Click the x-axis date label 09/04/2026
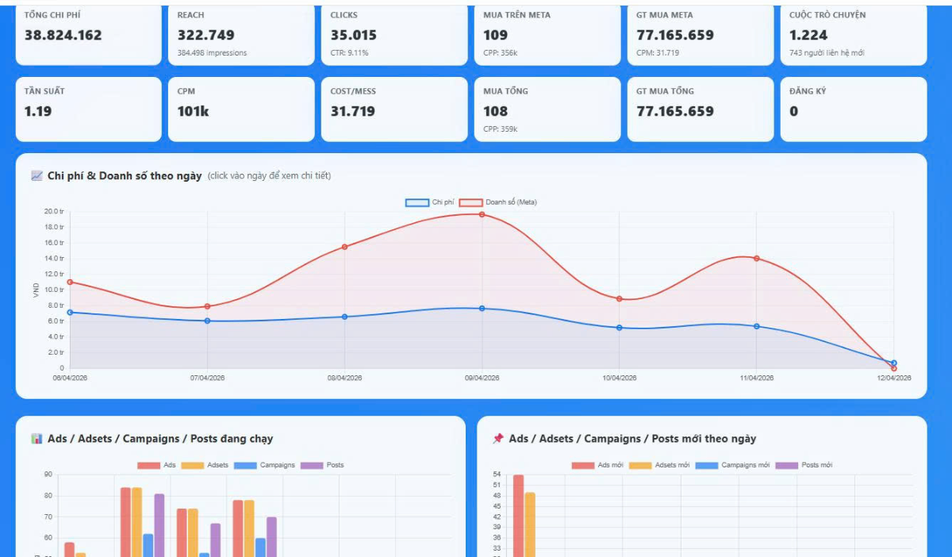952x557 pixels. pyautogui.click(x=482, y=378)
